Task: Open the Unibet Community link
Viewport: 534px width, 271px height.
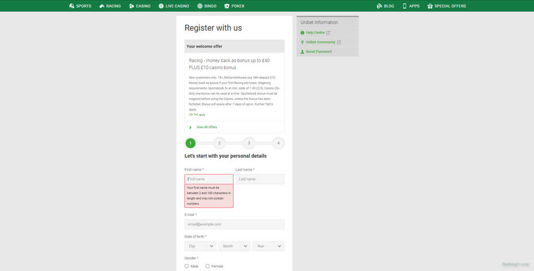Action: pyautogui.click(x=321, y=42)
